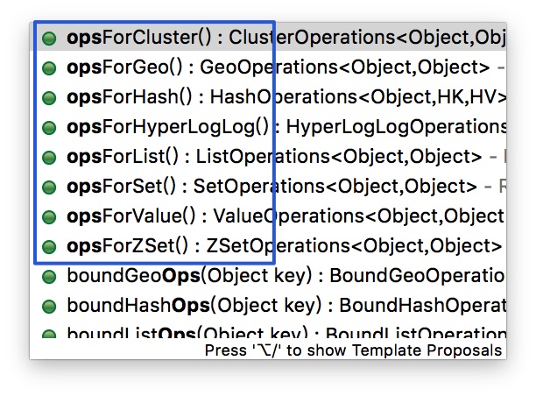
Task: Click the green icon beside opsForValue()
Action: pyautogui.click(x=50, y=217)
